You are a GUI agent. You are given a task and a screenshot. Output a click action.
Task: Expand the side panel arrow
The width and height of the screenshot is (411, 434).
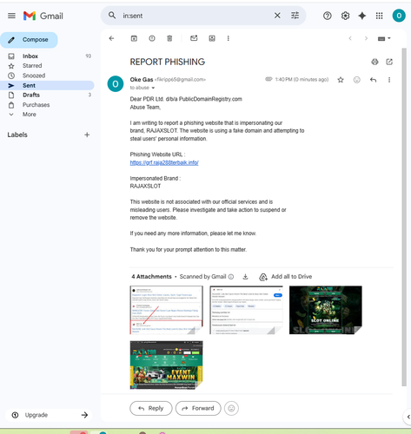(408, 417)
